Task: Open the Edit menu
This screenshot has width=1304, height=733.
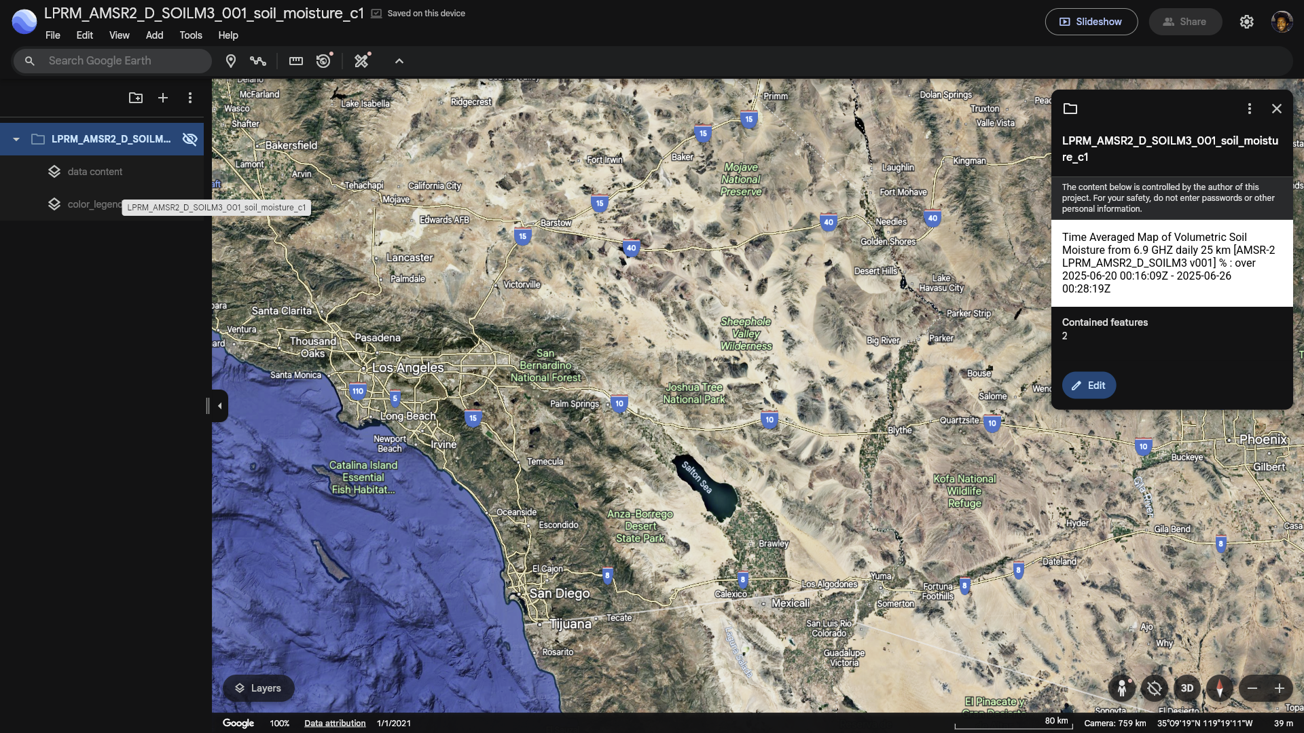Action: 84,35
